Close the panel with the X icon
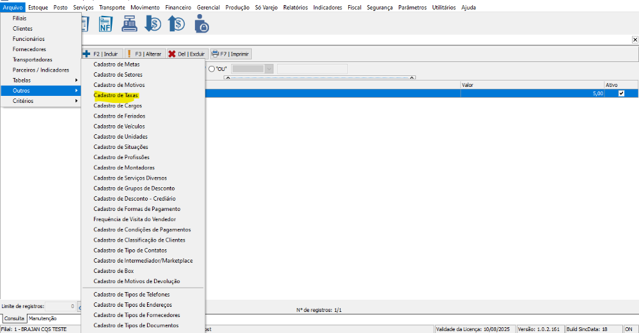Screen dimensions: 639x333 (634, 40)
